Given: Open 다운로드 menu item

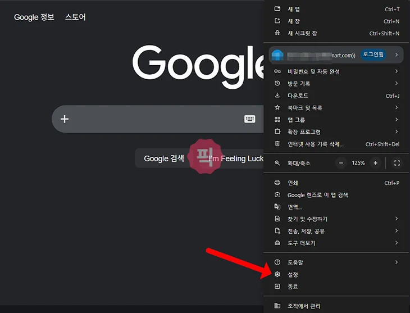Looking at the screenshot, I should pyautogui.click(x=336, y=96).
